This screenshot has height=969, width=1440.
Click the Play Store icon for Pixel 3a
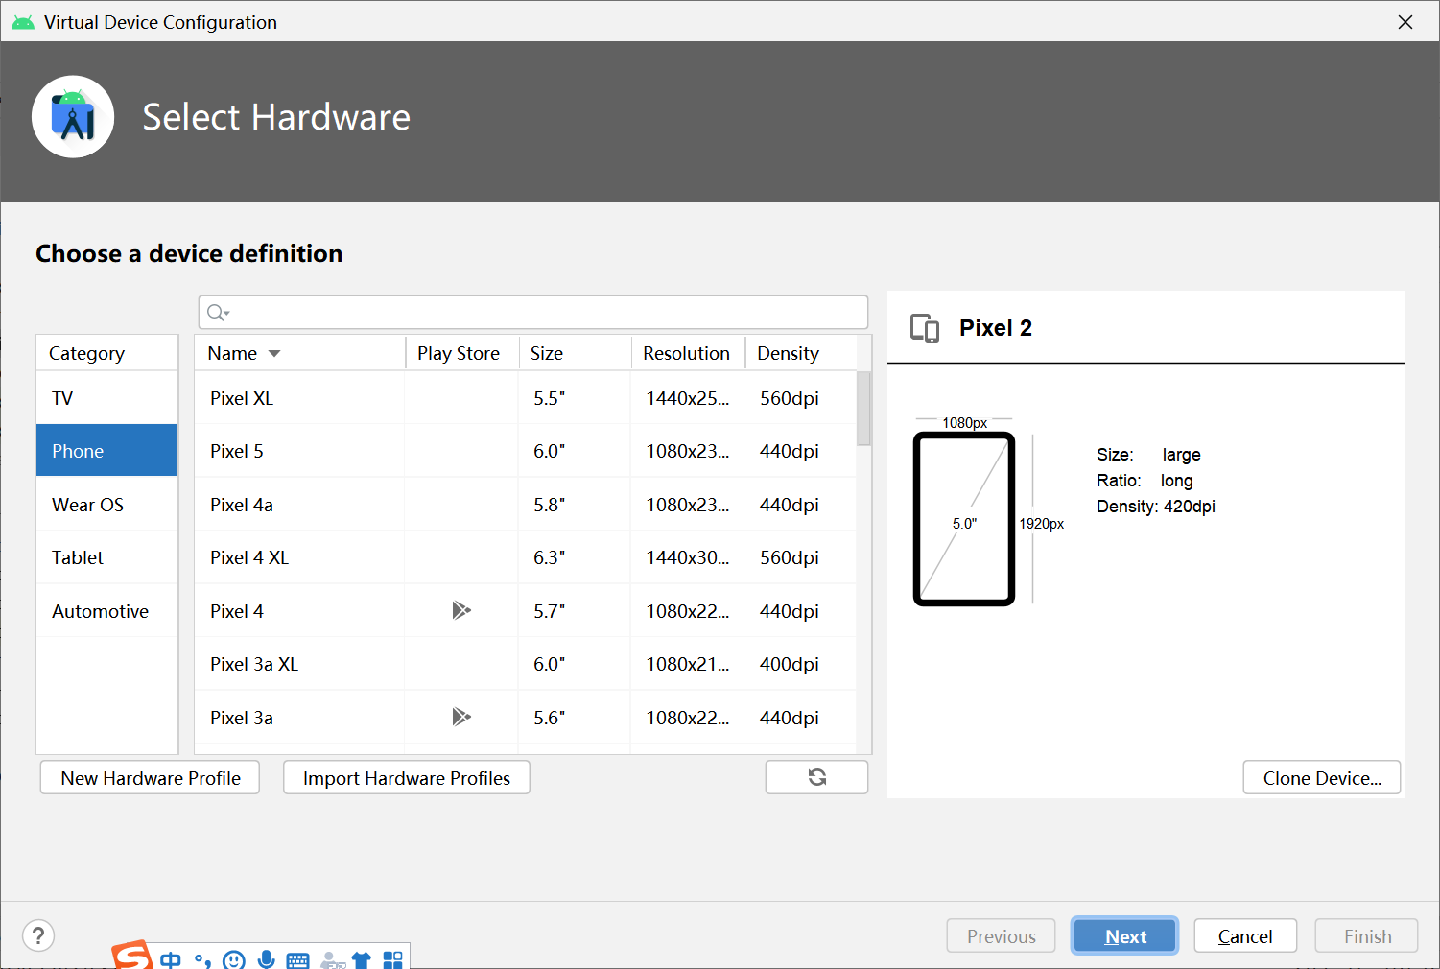pyautogui.click(x=461, y=717)
